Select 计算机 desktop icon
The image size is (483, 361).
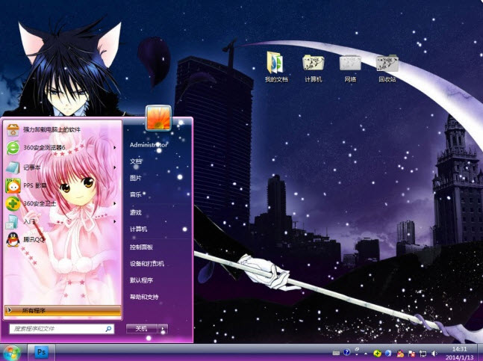(x=314, y=68)
